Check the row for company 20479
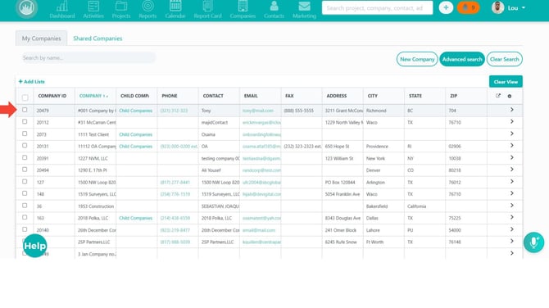The height and width of the screenshot is (308, 549). (x=25, y=110)
